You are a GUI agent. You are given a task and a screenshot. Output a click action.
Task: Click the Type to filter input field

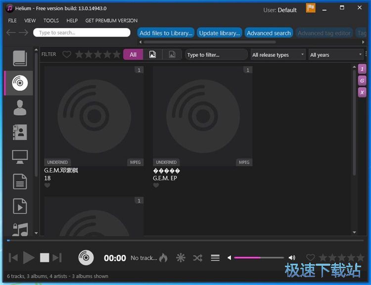point(216,55)
